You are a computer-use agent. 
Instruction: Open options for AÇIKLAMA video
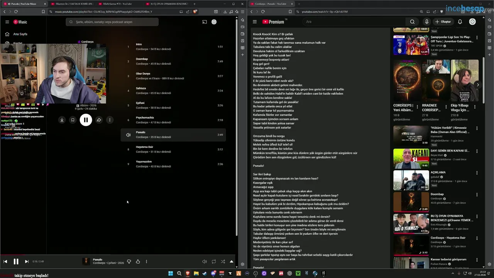[x=477, y=173]
